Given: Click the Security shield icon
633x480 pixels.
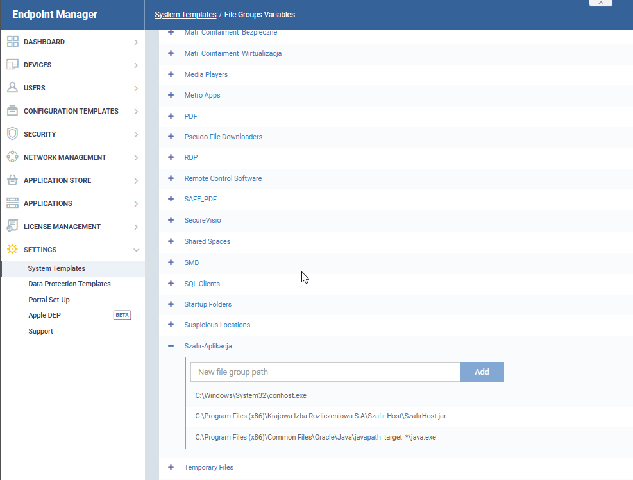Looking at the screenshot, I should (x=12, y=134).
